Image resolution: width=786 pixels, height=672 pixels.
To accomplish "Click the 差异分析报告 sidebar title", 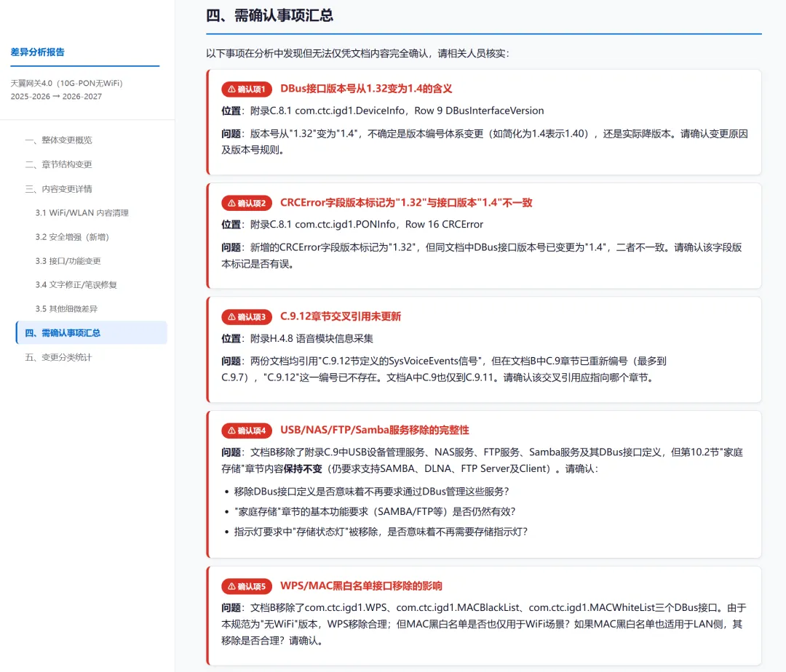I will (x=38, y=52).
